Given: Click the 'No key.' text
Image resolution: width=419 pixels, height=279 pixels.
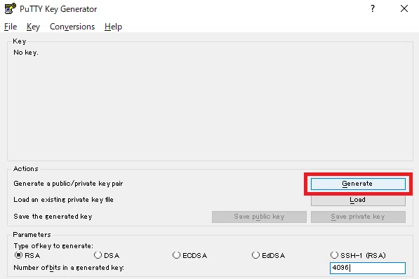Looking at the screenshot, I should tap(26, 53).
